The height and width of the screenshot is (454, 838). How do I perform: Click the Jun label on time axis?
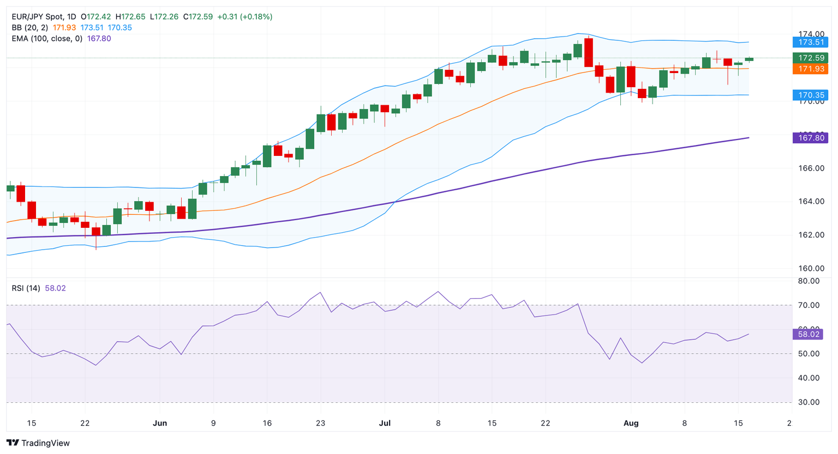tap(160, 423)
